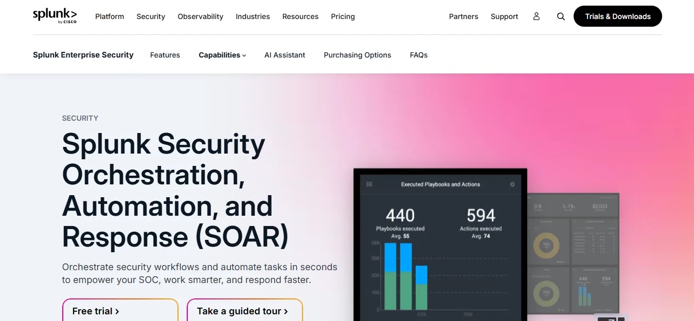Open the search magnifier icon

[x=561, y=16]
